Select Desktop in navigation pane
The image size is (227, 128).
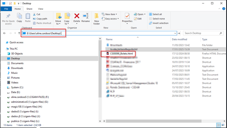(x=14, y=58)
